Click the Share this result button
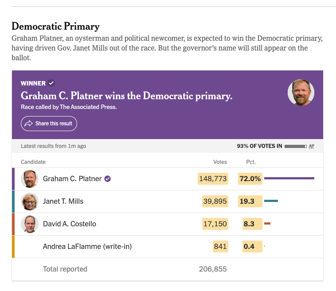The image size is (336, 291). click(x=49, y=124)
